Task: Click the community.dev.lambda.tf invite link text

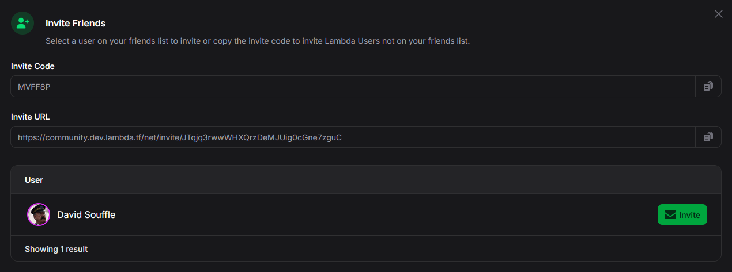Action: [180, 137]
